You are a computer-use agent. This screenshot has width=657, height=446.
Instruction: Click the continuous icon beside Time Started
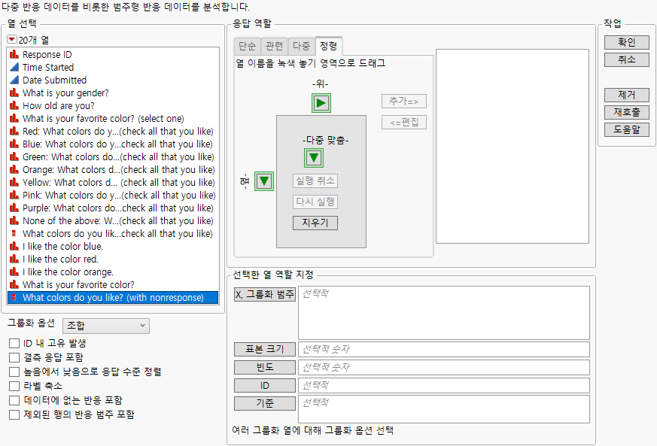click(x=14, y=67)
